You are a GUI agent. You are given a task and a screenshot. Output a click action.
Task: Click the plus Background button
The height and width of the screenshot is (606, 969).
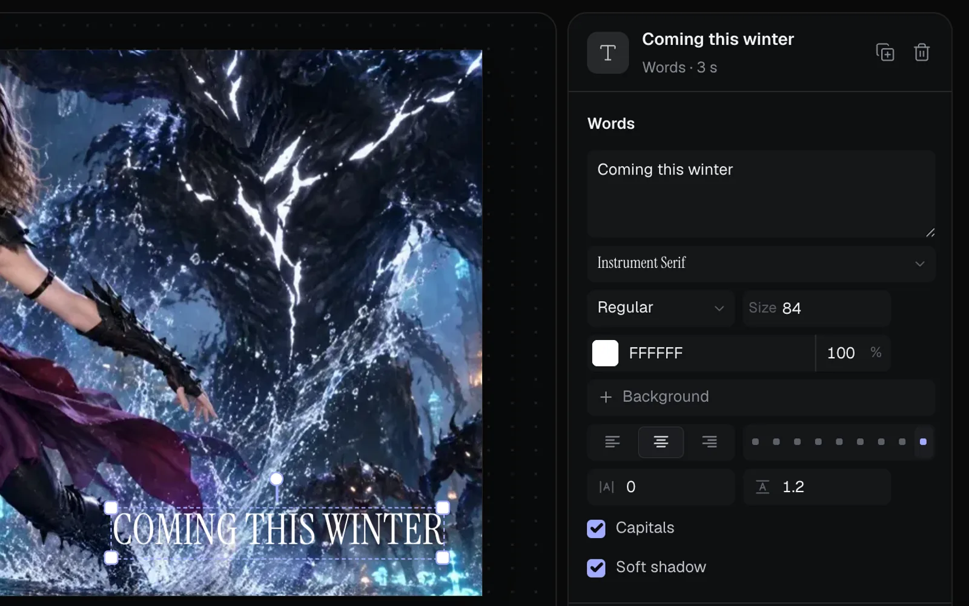[761, 397]
